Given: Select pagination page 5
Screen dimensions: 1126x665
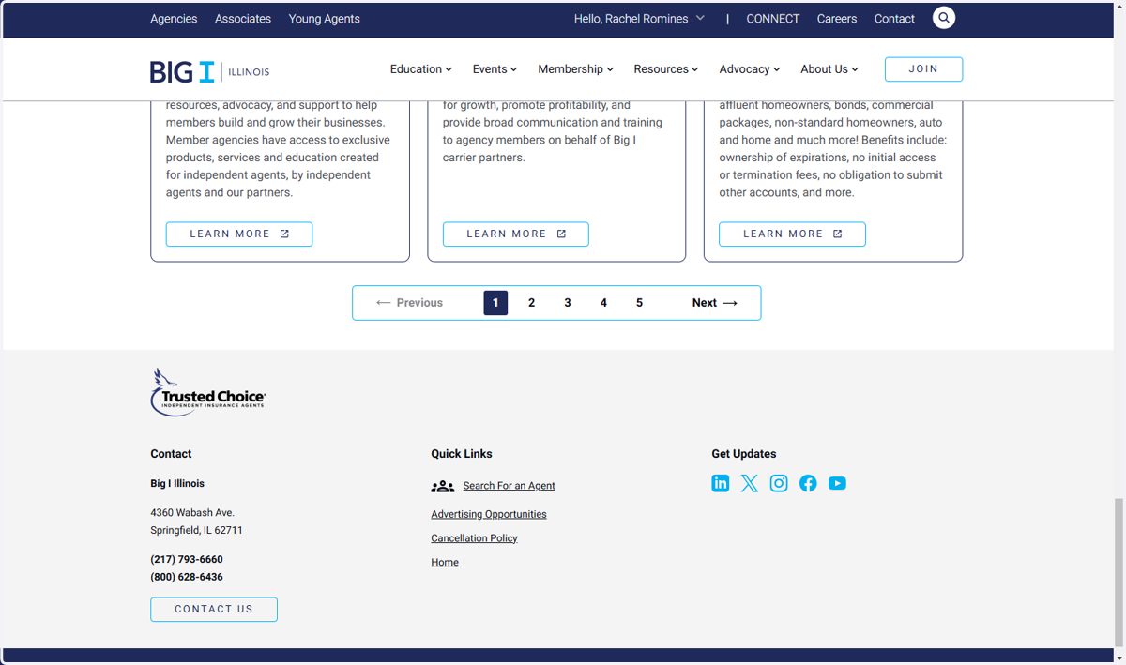Looking at the screenshot, I should click(640, 303).
